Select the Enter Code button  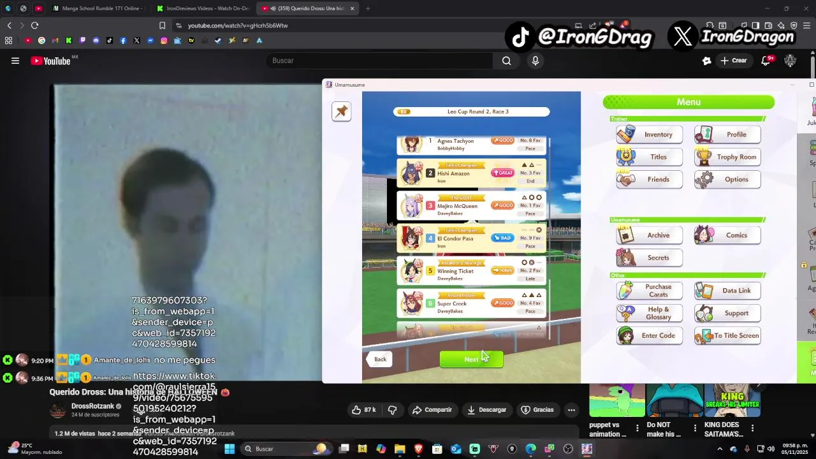[650, 335]
